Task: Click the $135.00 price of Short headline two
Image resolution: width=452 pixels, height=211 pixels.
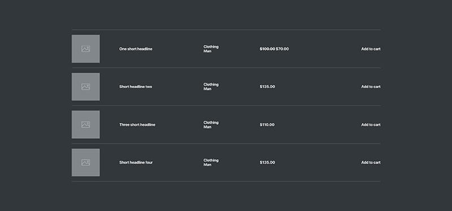Action: pyautogui.click(x=267, y=87)
